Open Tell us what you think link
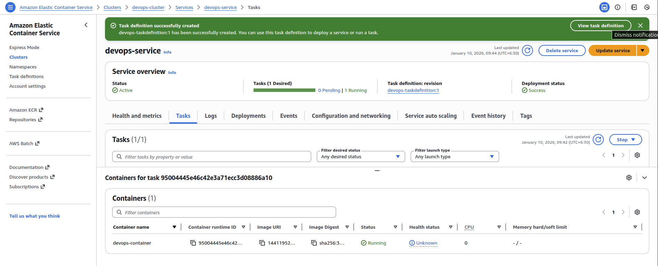658x266 pixels. click(x=35, y=216)
